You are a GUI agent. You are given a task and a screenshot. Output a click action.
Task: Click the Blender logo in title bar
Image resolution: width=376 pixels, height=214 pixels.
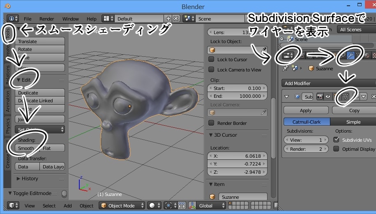tap(7, 6)
